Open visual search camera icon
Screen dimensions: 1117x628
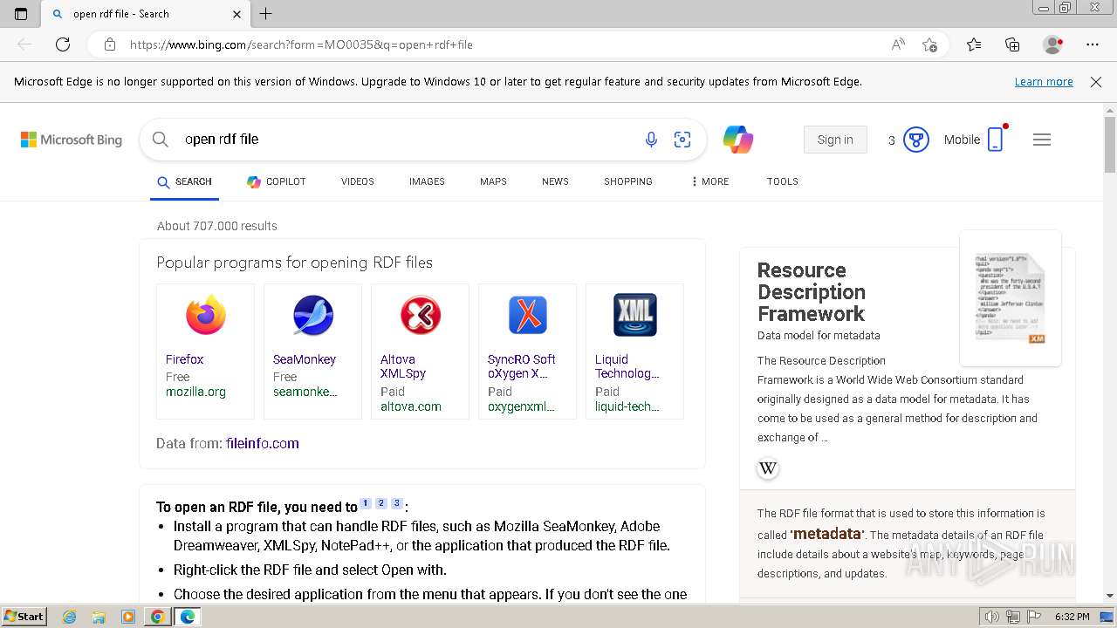[x=682, y=140]
